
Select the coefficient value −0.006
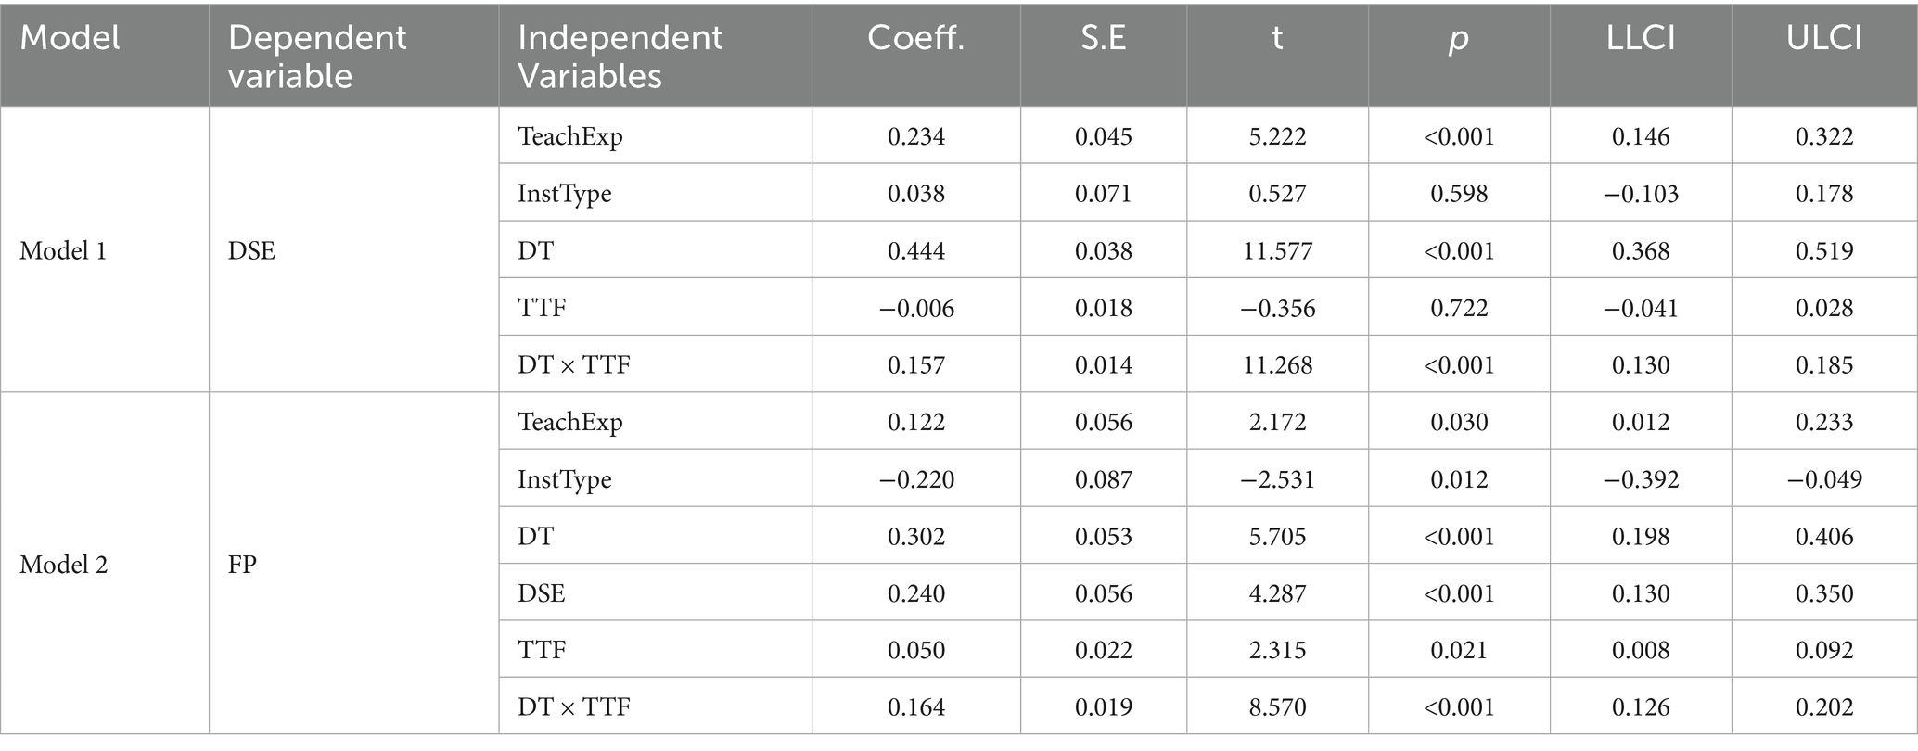tap(915, 308)
